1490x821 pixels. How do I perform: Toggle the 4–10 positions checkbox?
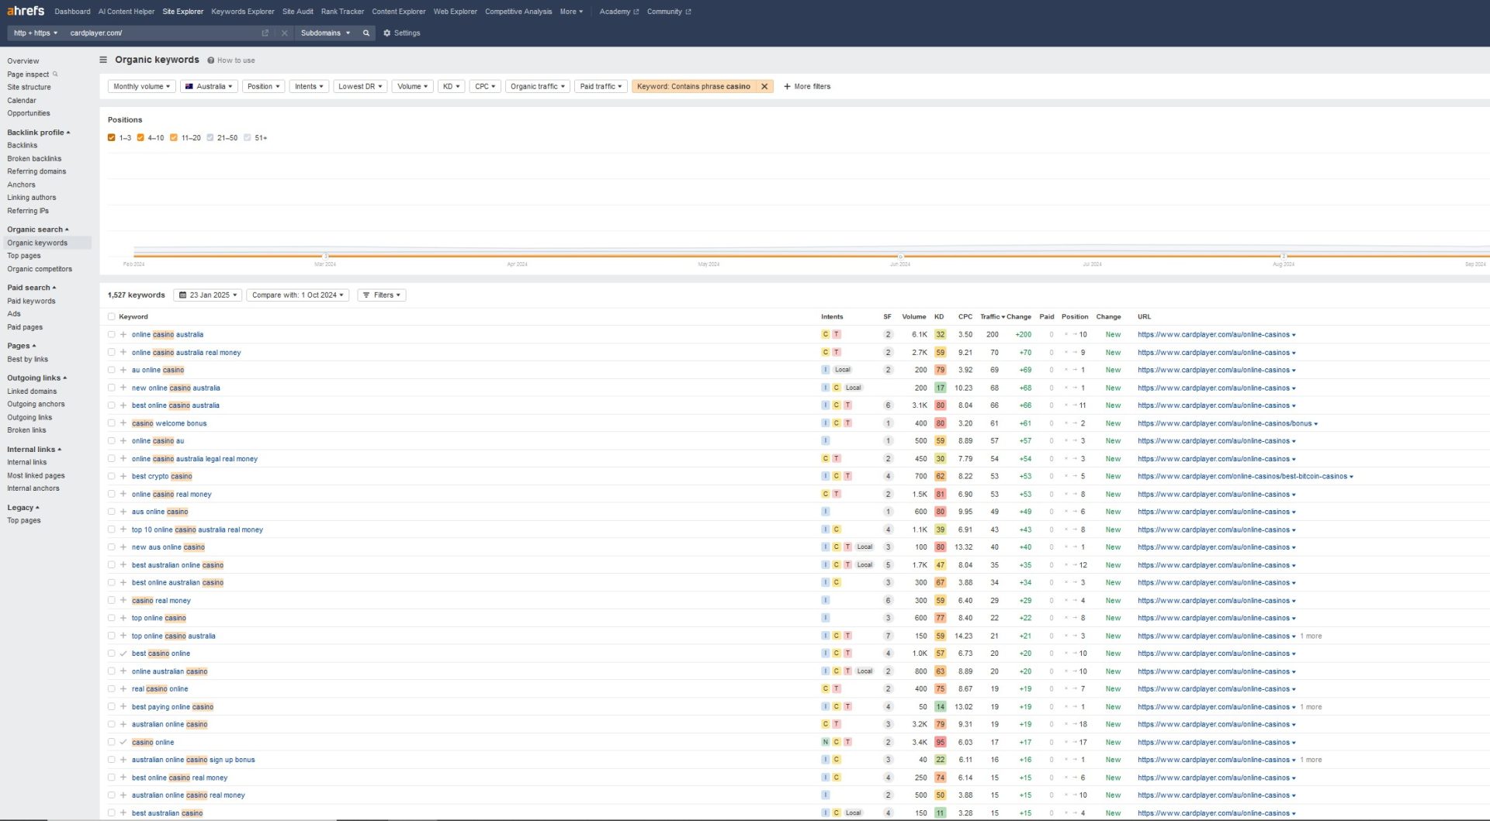[140, 138]
